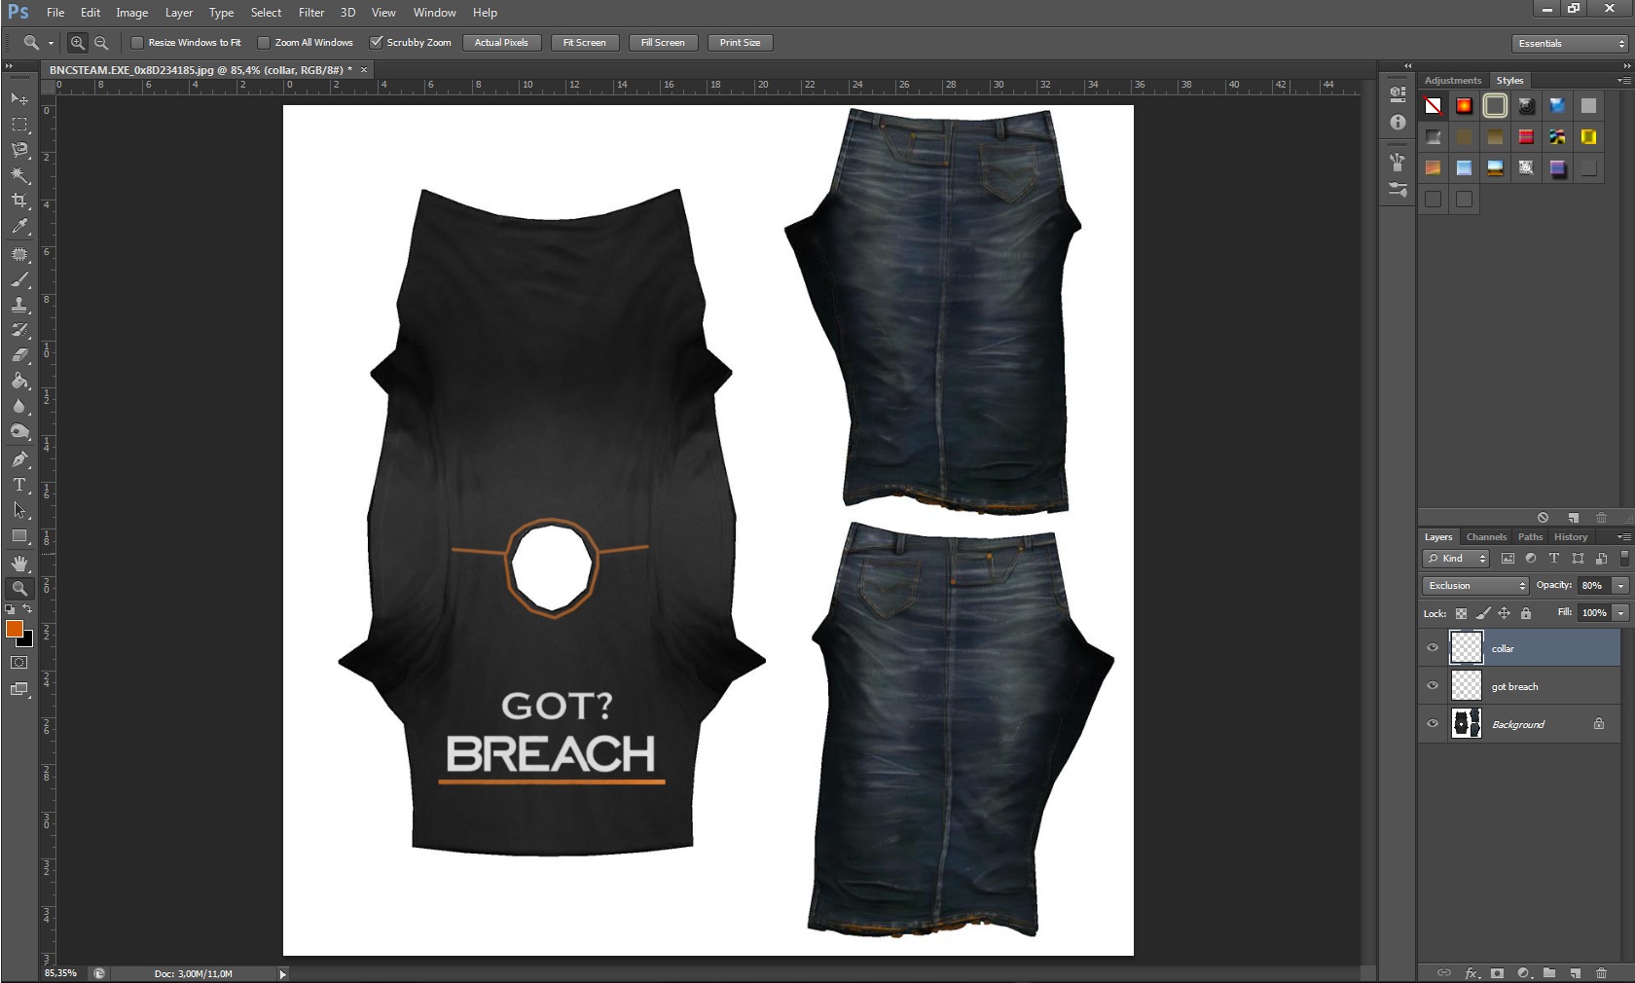Select the Eraser tool
Screen dimensions: 1635x983
click(19, 355)
